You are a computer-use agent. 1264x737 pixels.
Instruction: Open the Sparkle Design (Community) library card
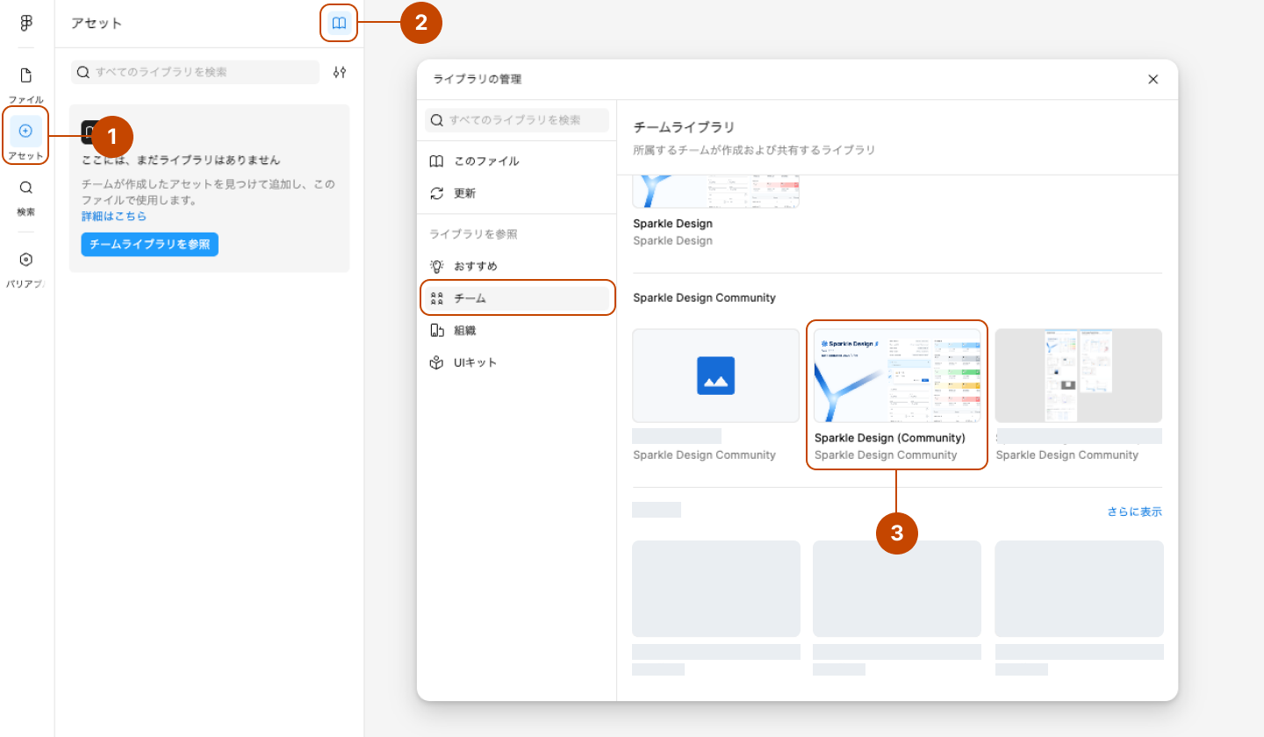tap(897, 394)
